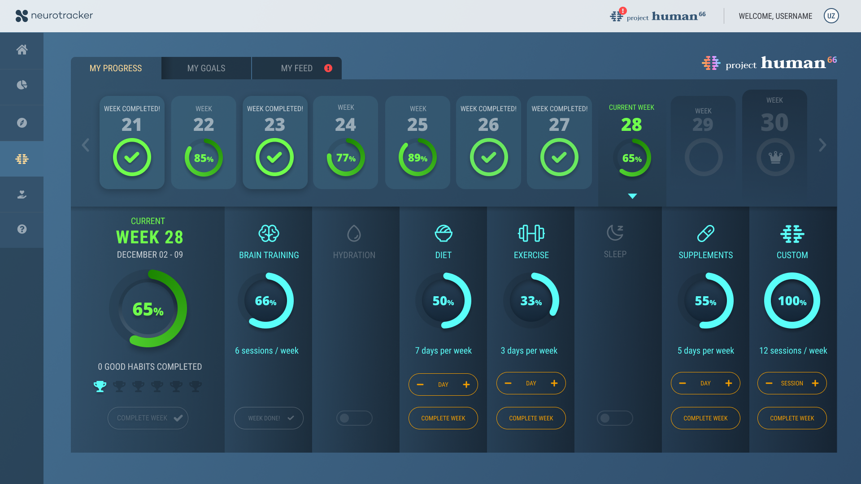Increase Exercise day count with plus
This screenshot has width=861, height=484.
[x=554, y=383]
